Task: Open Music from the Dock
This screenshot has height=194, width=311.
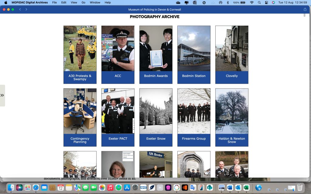Action: tap(110, 187)
